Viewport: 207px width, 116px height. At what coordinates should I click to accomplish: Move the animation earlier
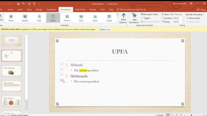(193, 18)
